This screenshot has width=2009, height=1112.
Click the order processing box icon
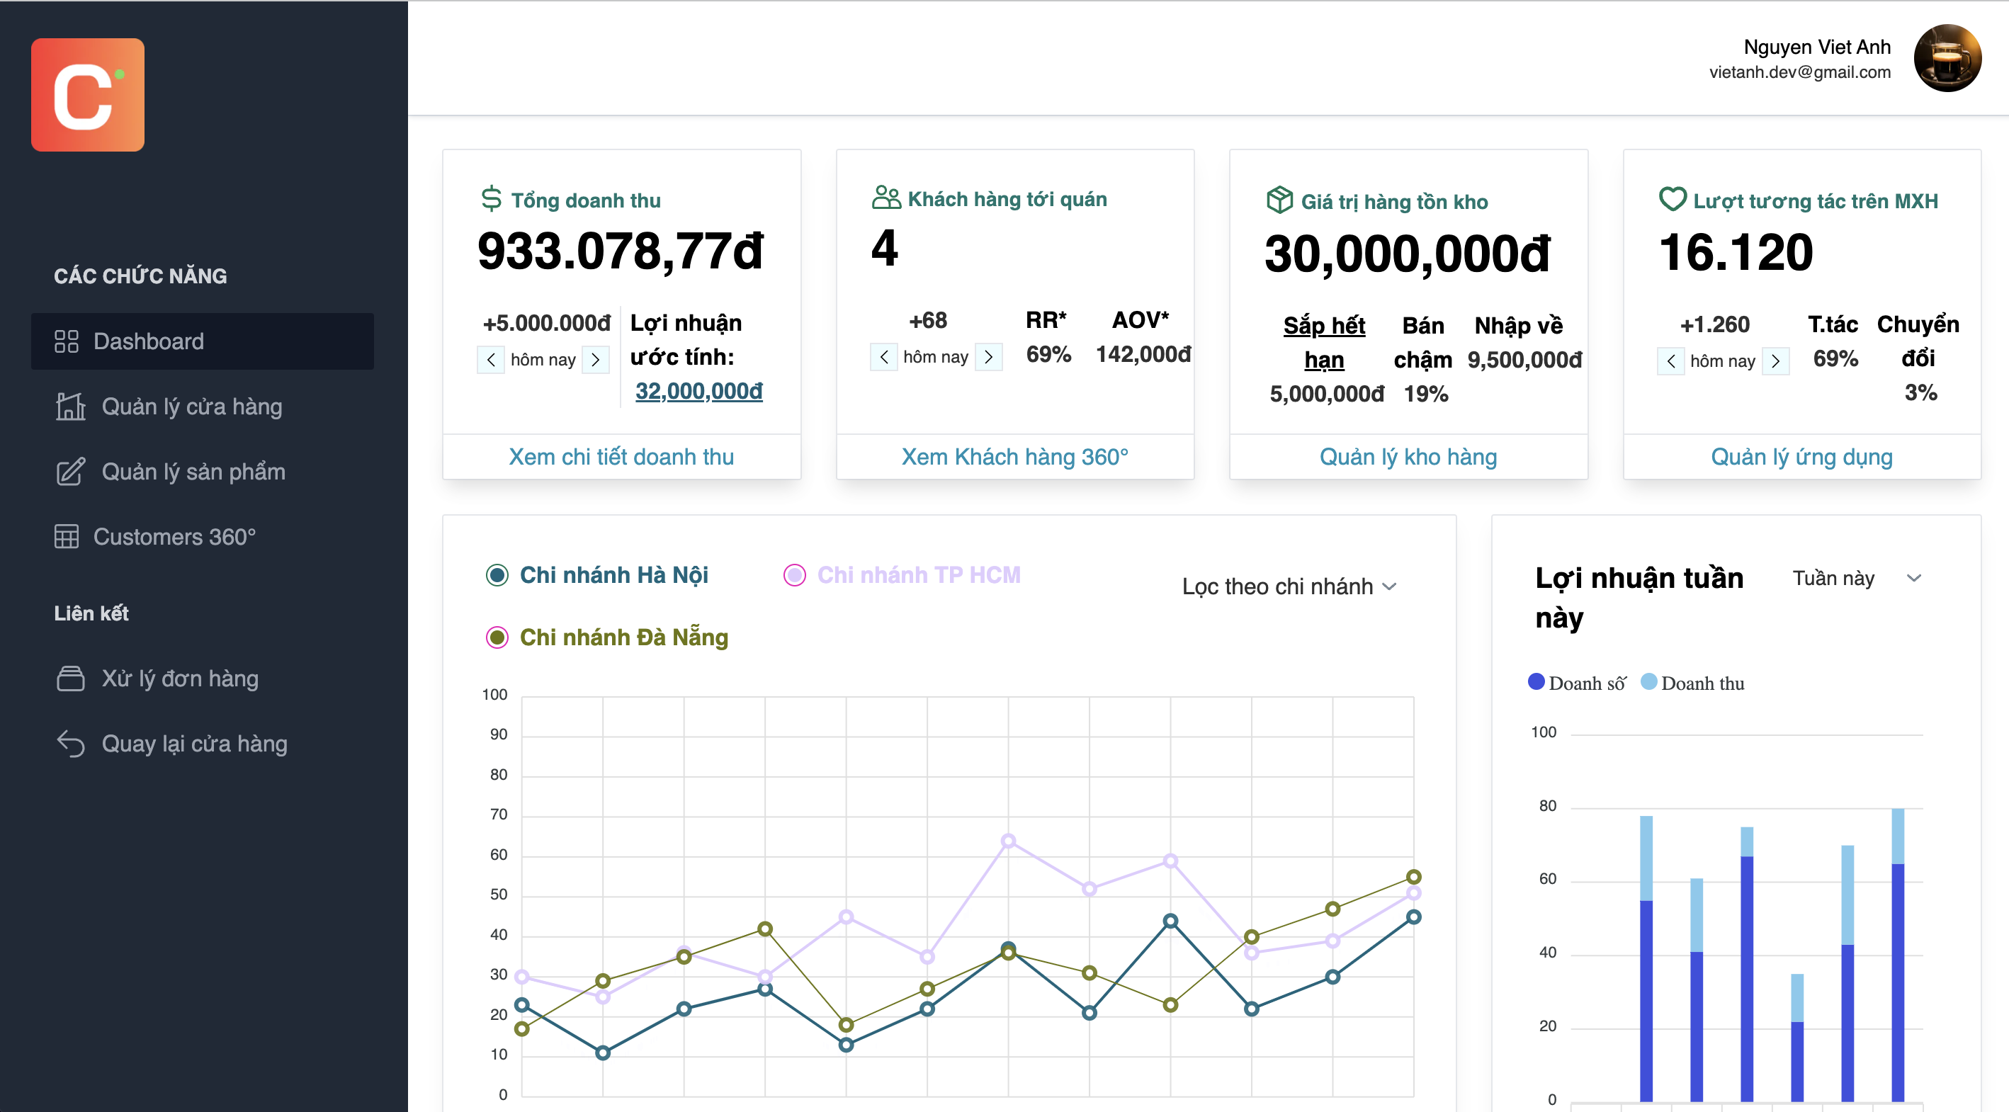pyautogui.click(x=70, y=679)
